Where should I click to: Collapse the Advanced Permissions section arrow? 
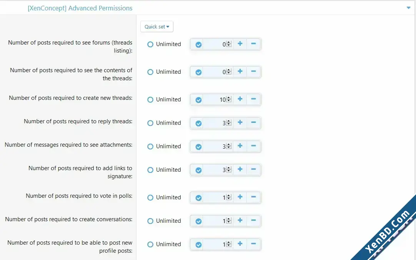coord(408,8)
